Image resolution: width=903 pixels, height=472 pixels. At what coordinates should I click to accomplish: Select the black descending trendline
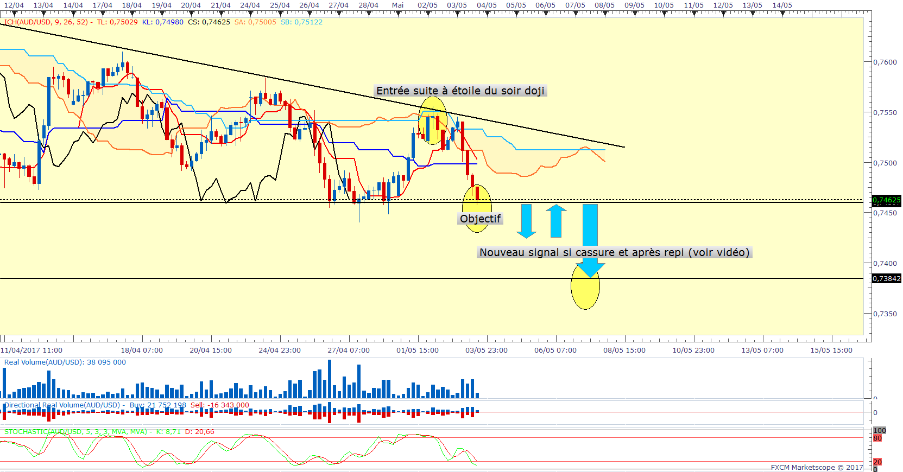coord(312,85)
